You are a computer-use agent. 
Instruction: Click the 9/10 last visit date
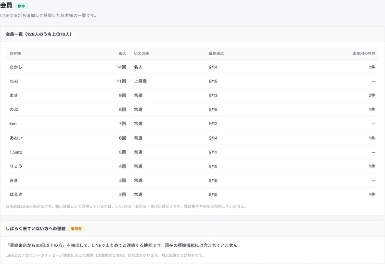coord(213,180)
